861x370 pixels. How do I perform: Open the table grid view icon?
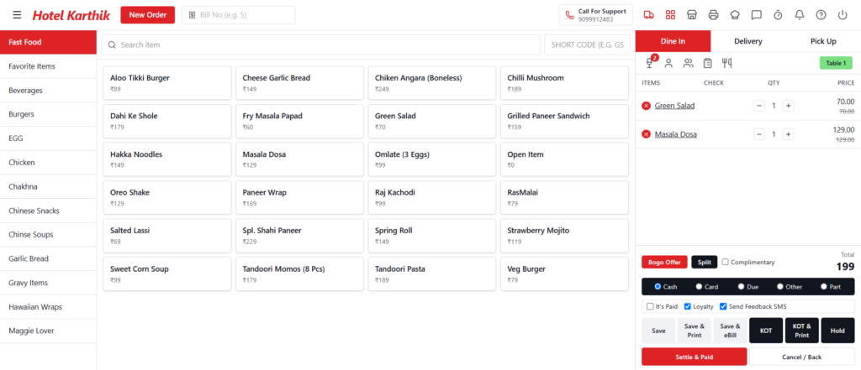[x=670, y=15]
